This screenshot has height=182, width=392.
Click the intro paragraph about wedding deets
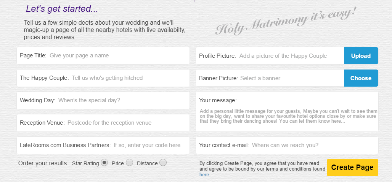(104, 30)
